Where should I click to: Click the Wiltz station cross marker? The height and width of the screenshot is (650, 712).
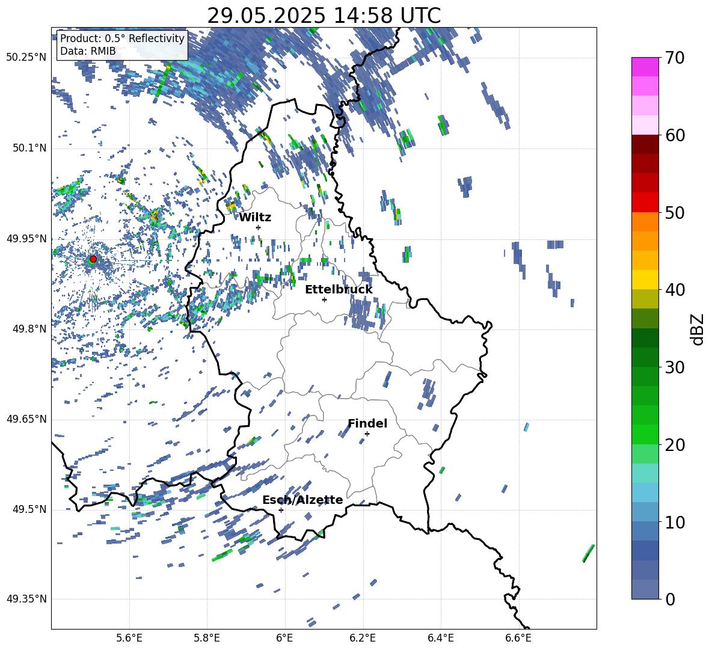pyautogui.click(x=259, y=227)
